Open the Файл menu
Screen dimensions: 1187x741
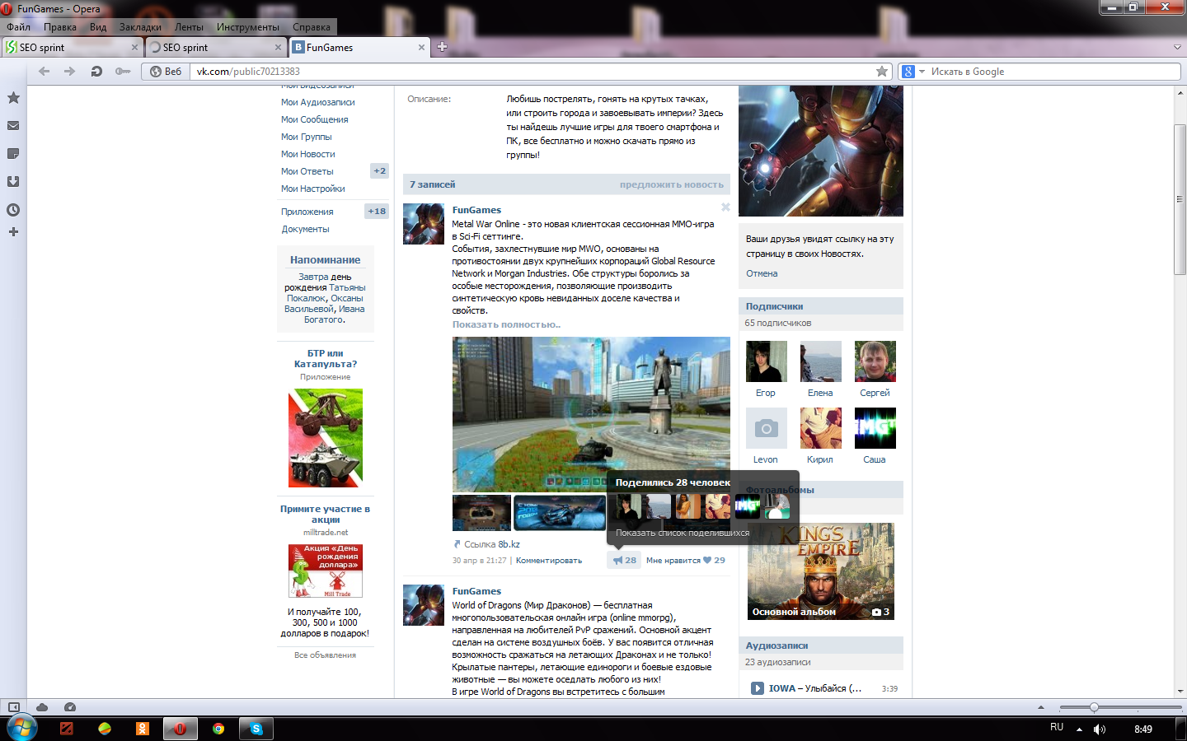(x=19, y=27)
